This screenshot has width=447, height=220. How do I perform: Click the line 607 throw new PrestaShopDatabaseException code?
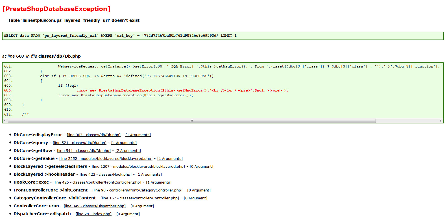(126, 95)
